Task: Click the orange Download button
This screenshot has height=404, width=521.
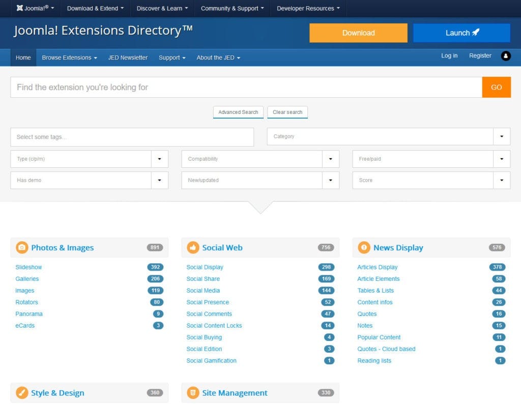Action: point(358,33)
